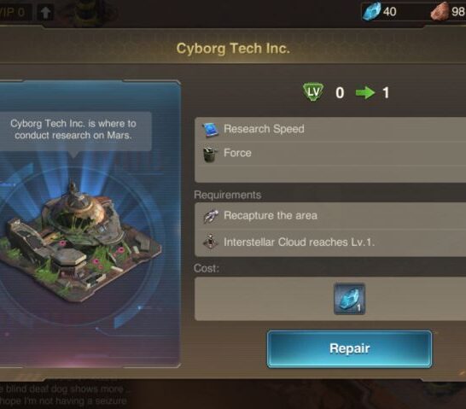466x409 pixels.
Task: Click the Interstellar Cloud building icon
Action: [211, 242]
